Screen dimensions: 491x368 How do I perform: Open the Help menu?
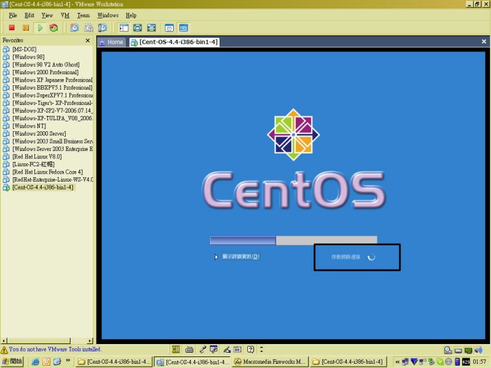click(x=131, y=15)
